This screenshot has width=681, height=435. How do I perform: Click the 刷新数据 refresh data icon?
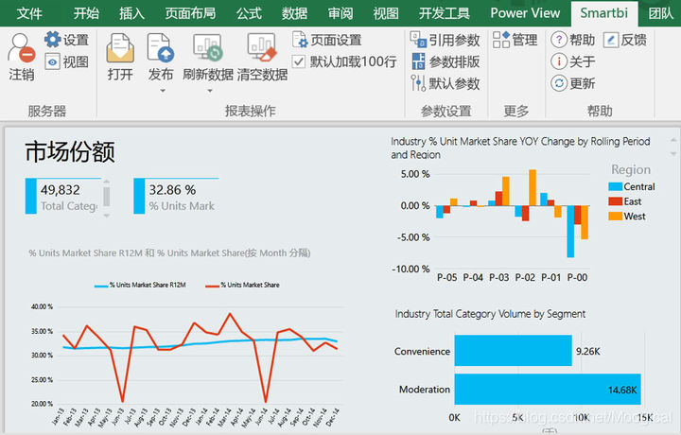tap(208, 47)
